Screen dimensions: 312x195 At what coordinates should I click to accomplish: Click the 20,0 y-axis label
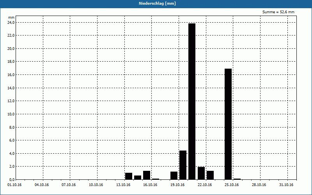[x=11, y=48]
